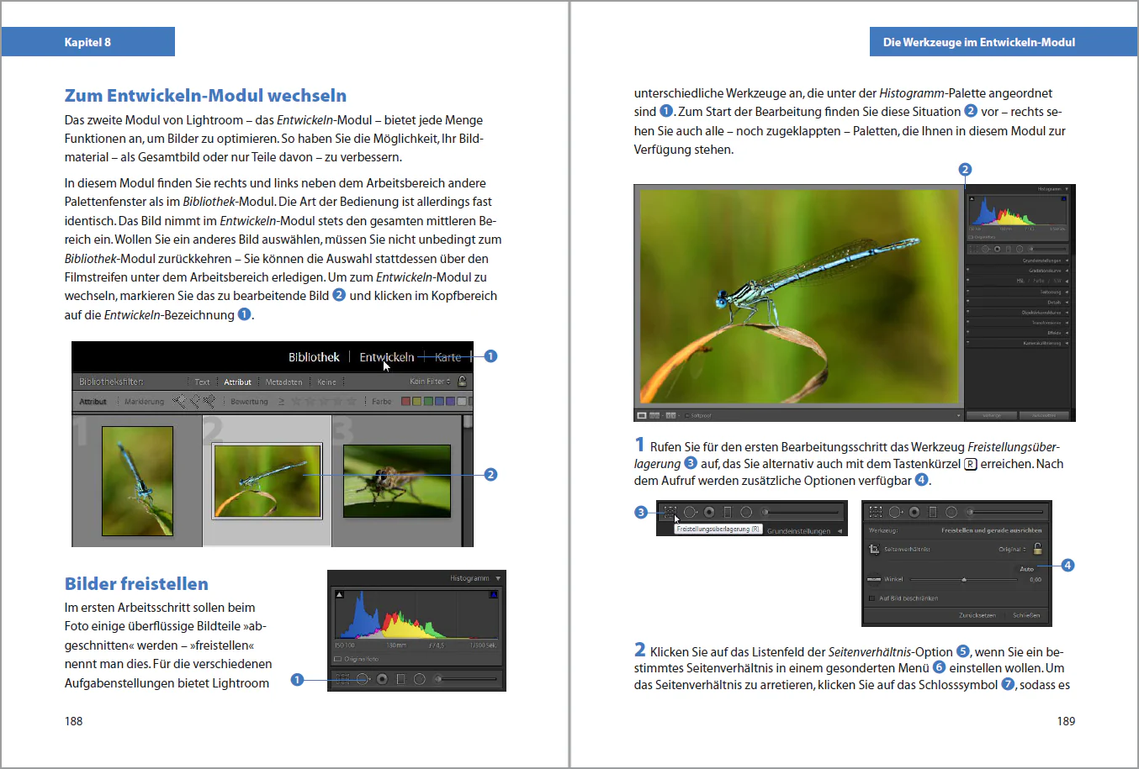The height and width of the screenshot is (769, 1139).
Task: Click the filter lock icon in Bibliotheksfilter bar
Action: click(x=462, y=382)
